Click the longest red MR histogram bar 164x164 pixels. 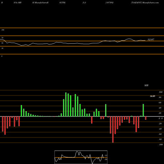pyautogui.click(x=113, y=130)
